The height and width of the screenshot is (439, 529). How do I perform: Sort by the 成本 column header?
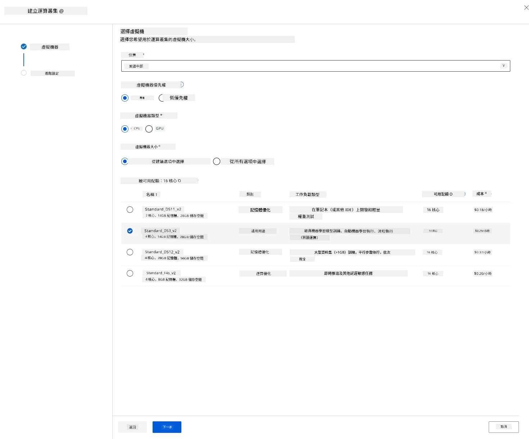click(481, 194)
